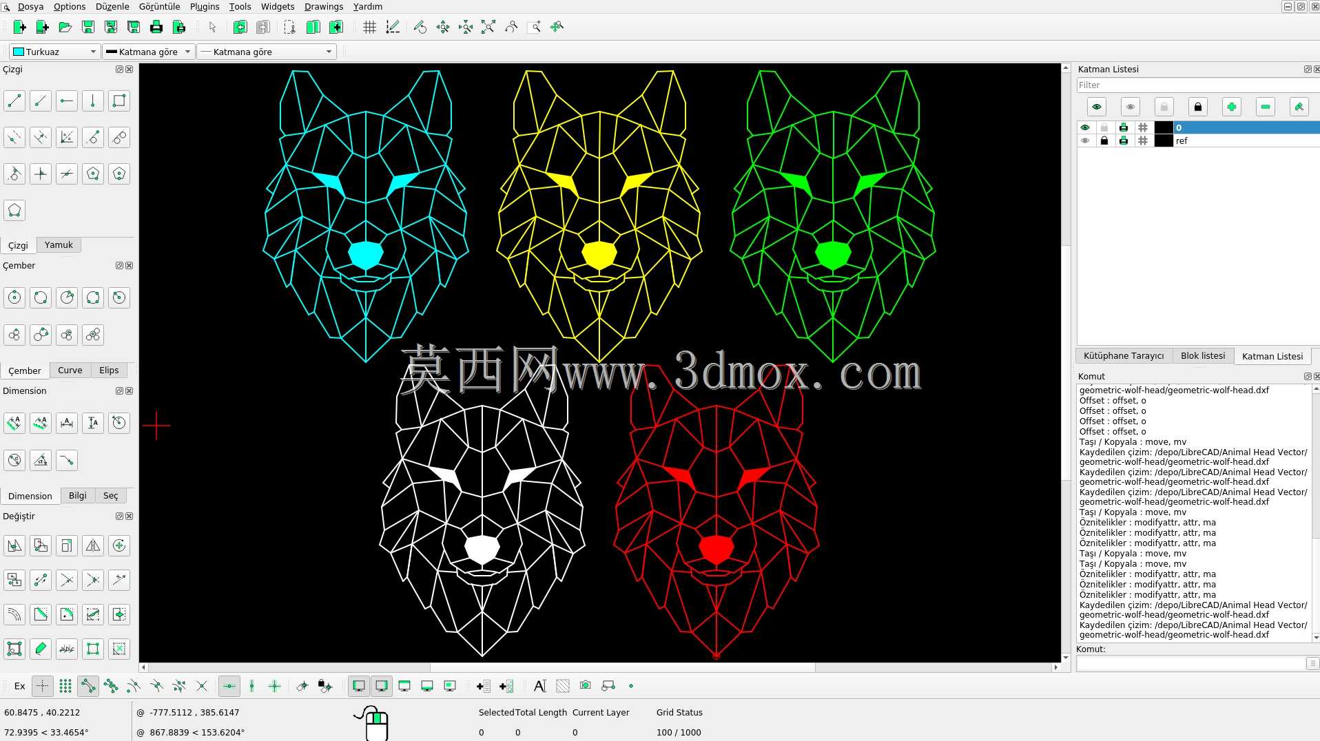Click the Cut icon with scissors
The height and width of the screenshot is (741, 1320).
pyautogui.click(x=289, y=27)
